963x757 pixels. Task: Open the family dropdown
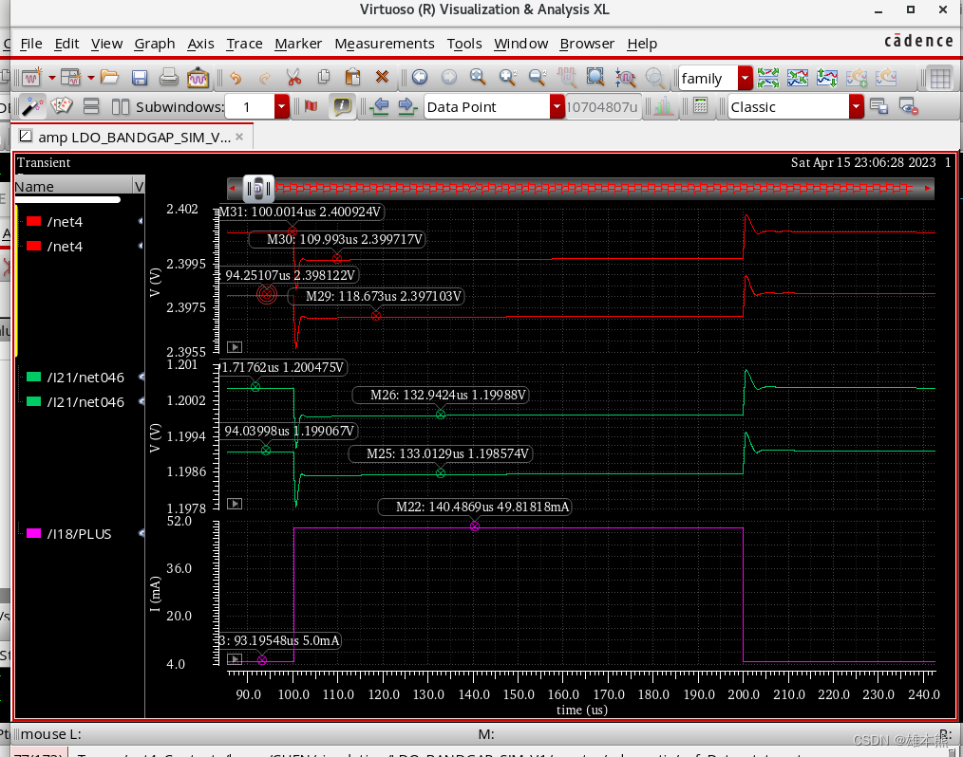click(x=745, y=78)
